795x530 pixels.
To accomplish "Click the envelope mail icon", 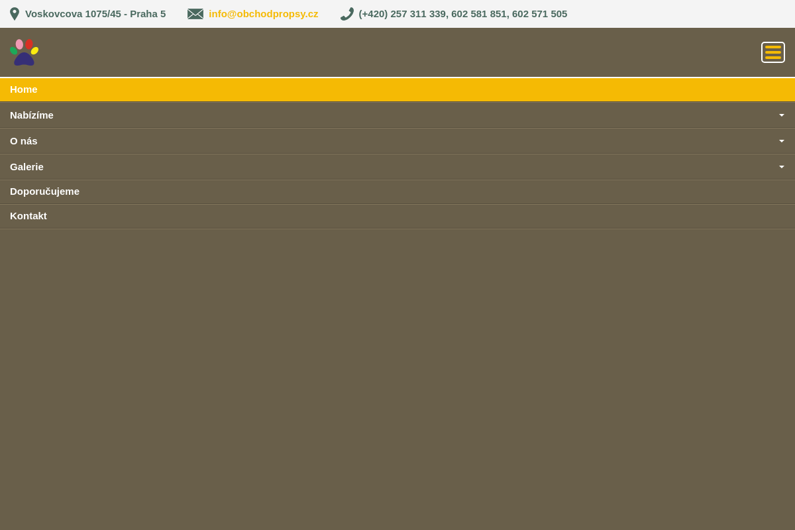I will pyautogui.click(x=195, y=14).
